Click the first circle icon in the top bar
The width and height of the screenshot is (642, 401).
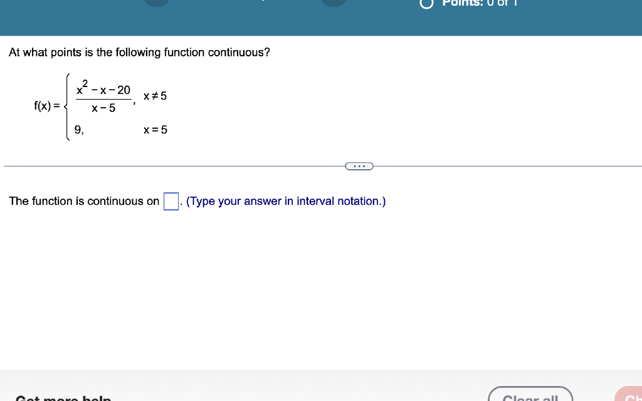click(156, 3)
